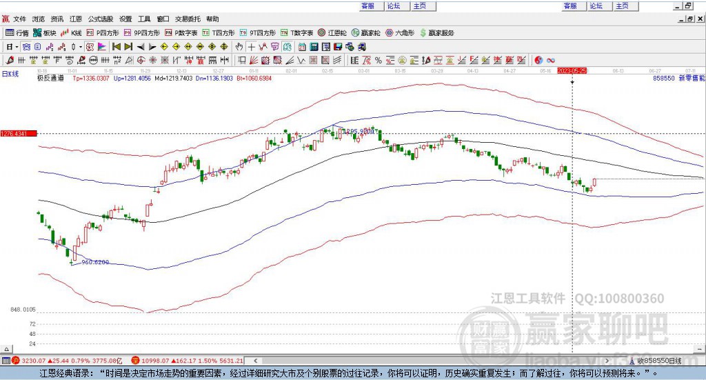
Task: Open the 资讯 menu
Action: [57, 19]
